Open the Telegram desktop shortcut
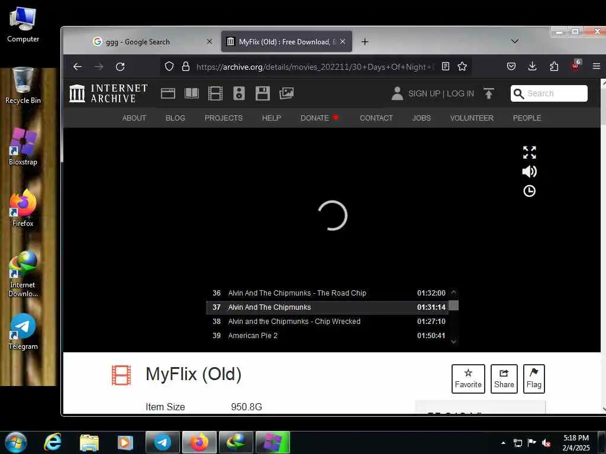The image size is (606, 454). [23, 331]
